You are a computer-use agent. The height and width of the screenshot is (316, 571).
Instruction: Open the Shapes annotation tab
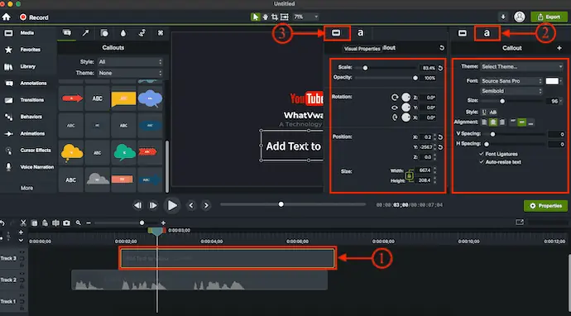[x=104, y=33]
